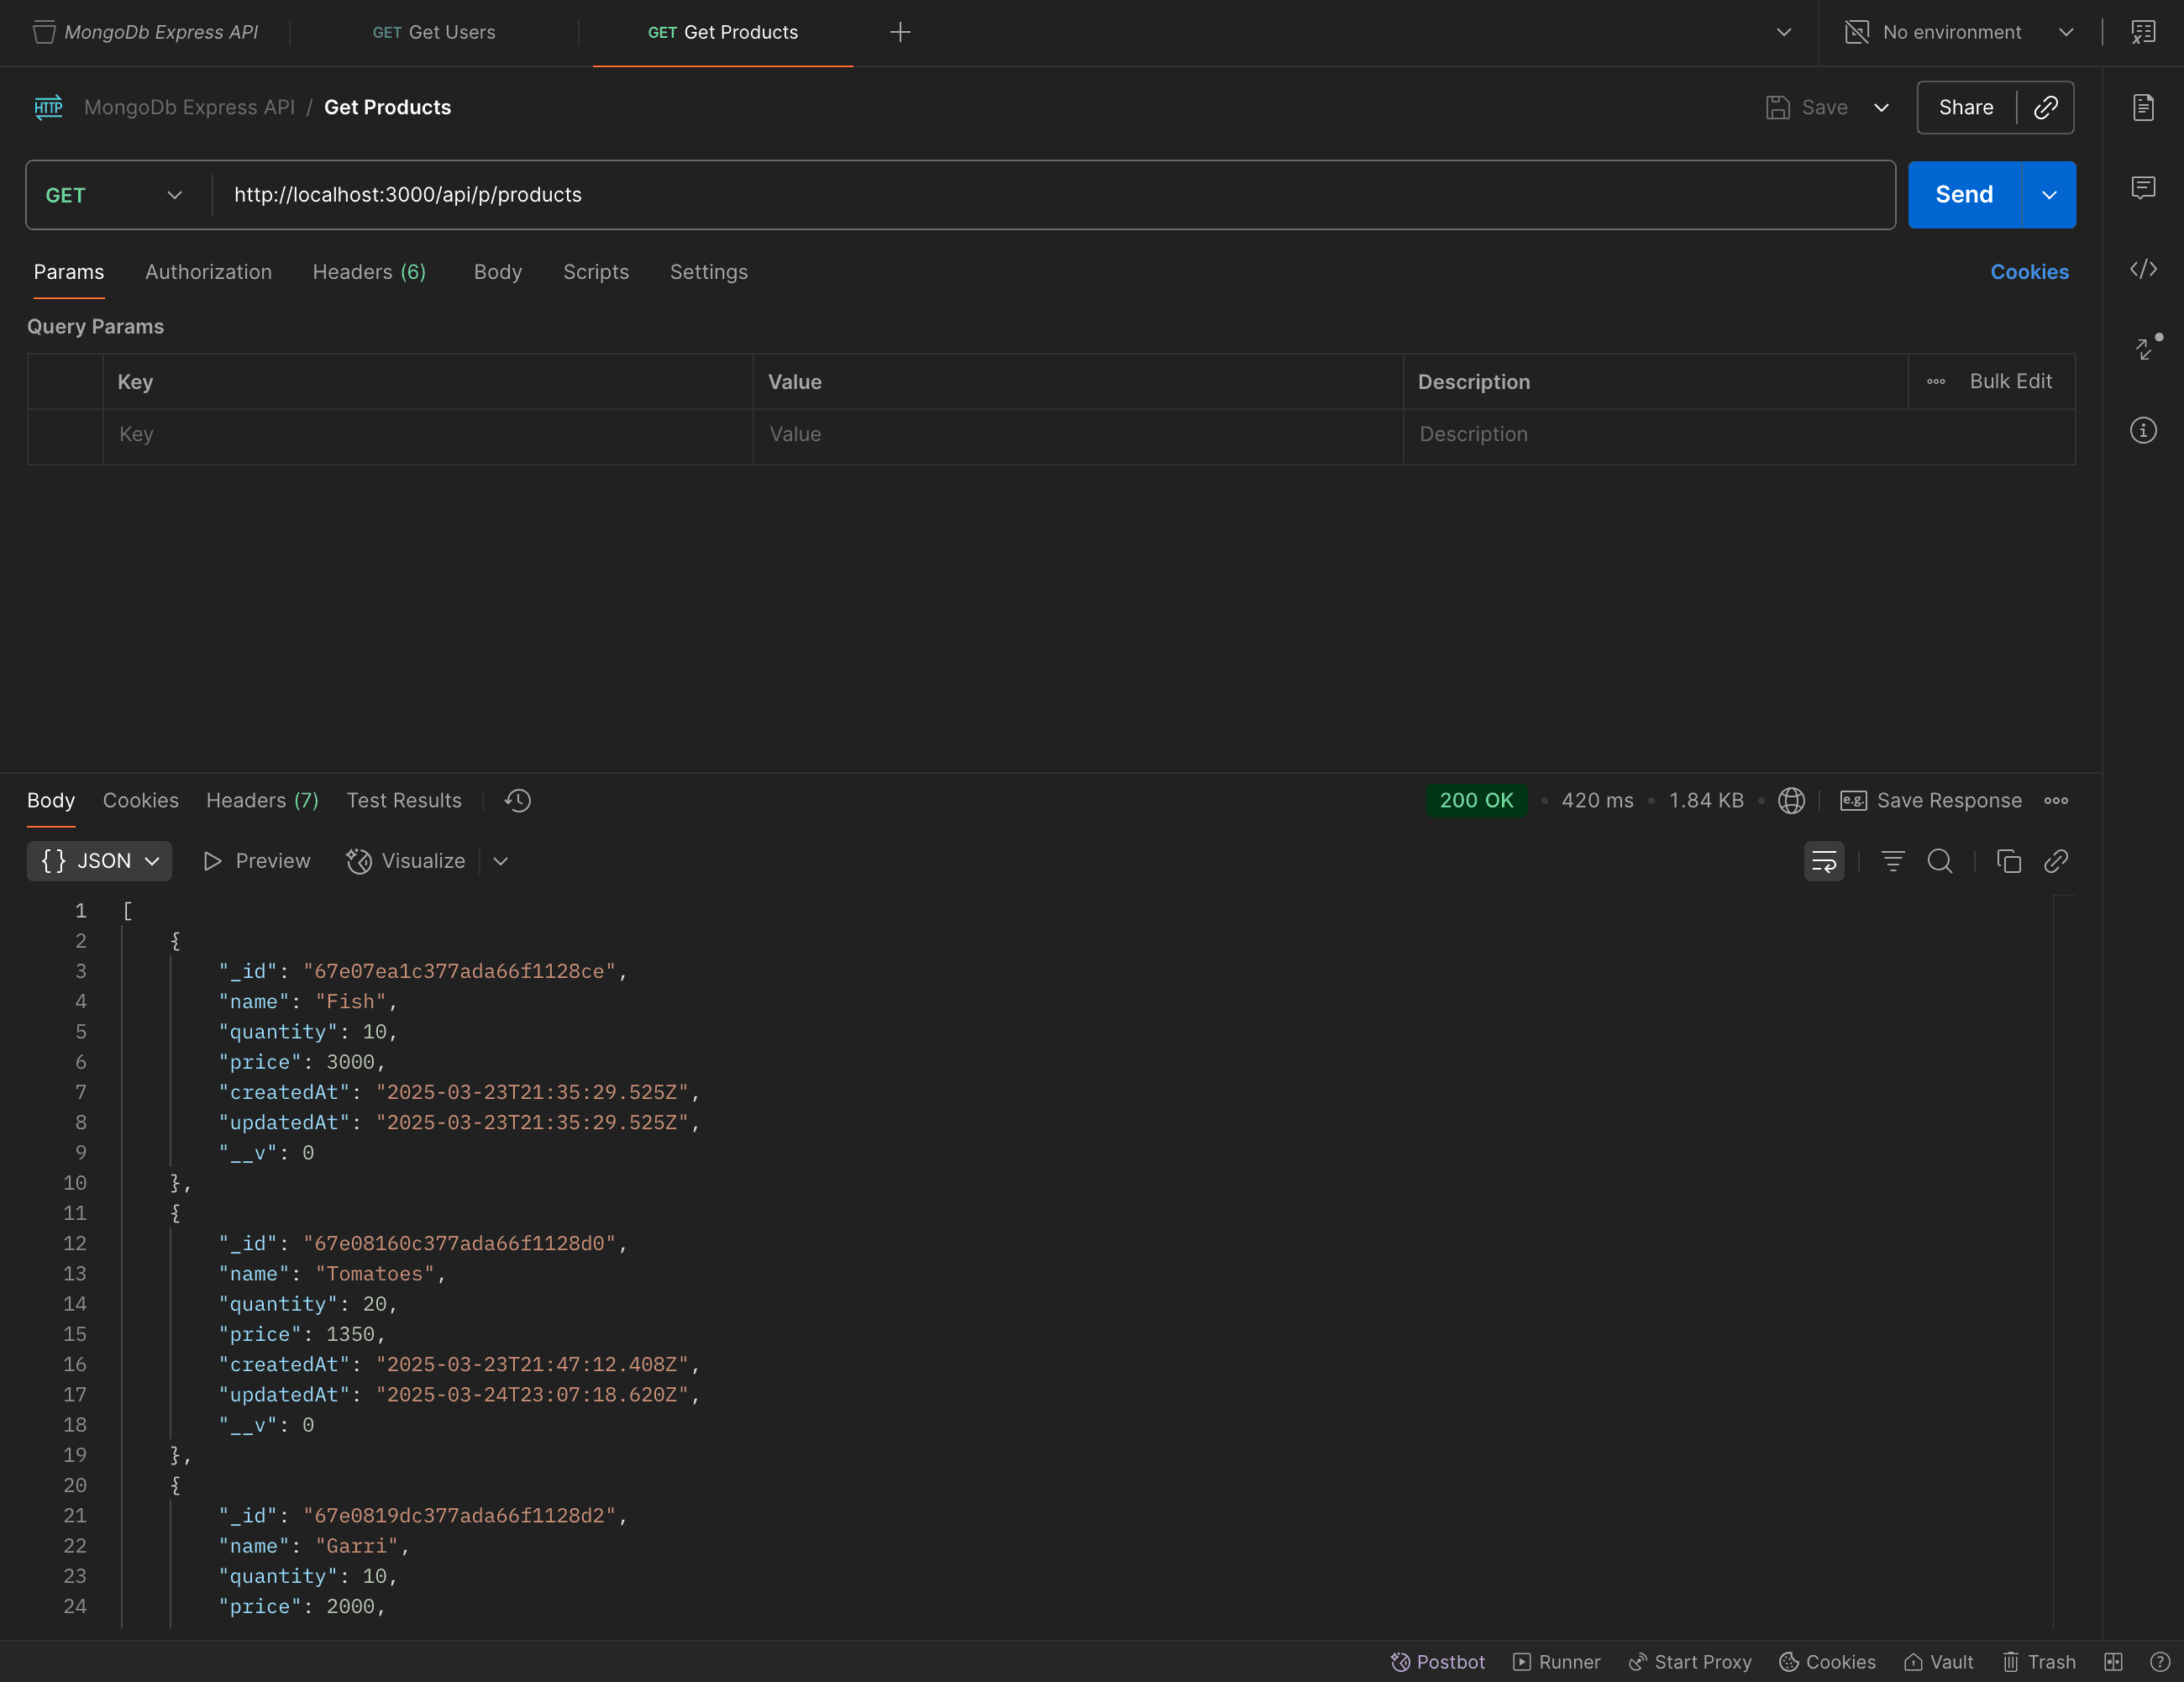The image size is (2184, 1682).
Task: Open the response Cookies tab
Action: point(141,800)
